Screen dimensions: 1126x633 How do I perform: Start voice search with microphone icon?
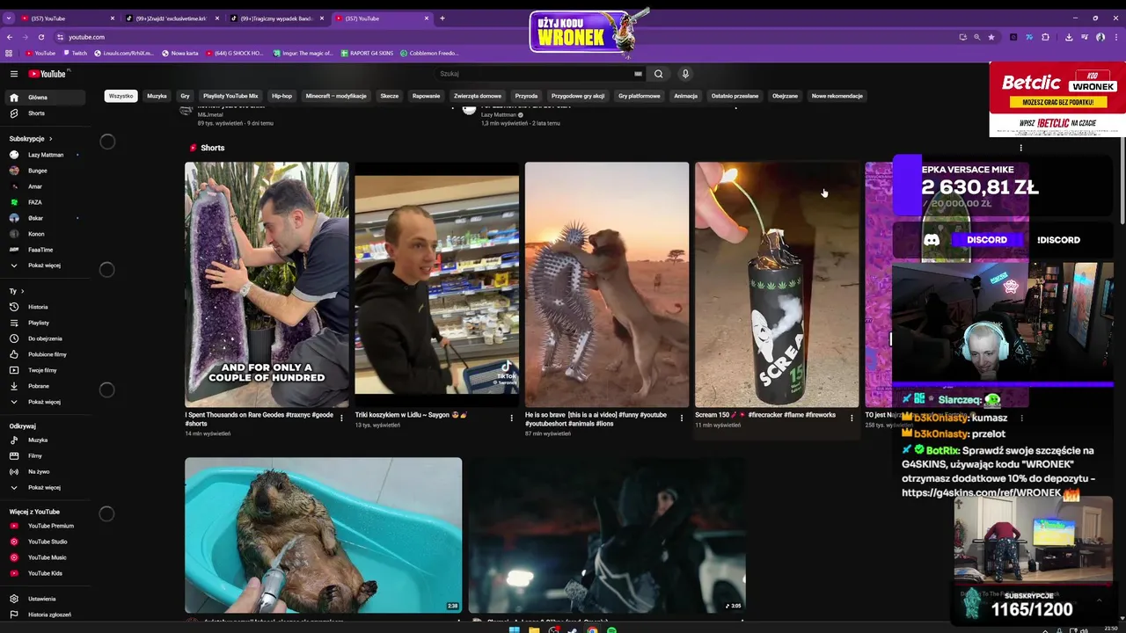point(685,74)
